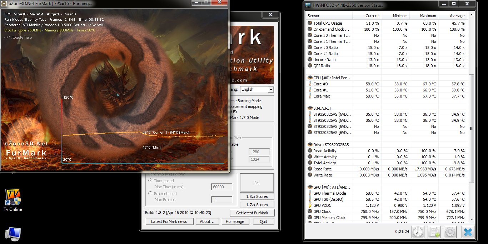
Task: Click the clock reset icon in HWiNFO
Action: coord(418,232)
